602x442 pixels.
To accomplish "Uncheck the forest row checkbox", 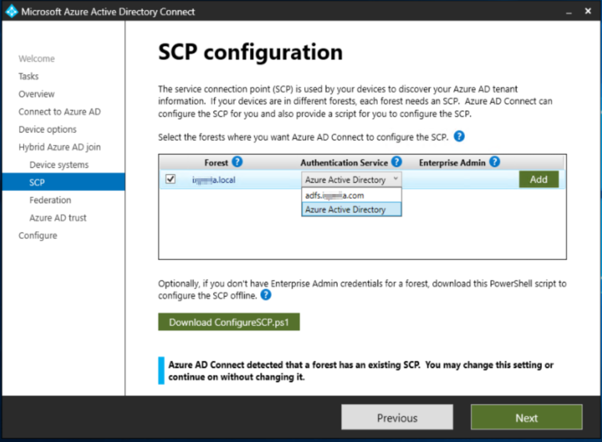I will coord(170,179).
